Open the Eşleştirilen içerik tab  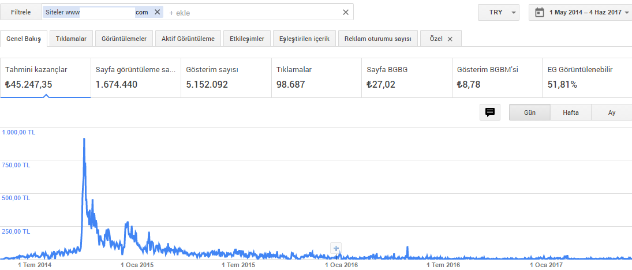[x=304, y=39]
